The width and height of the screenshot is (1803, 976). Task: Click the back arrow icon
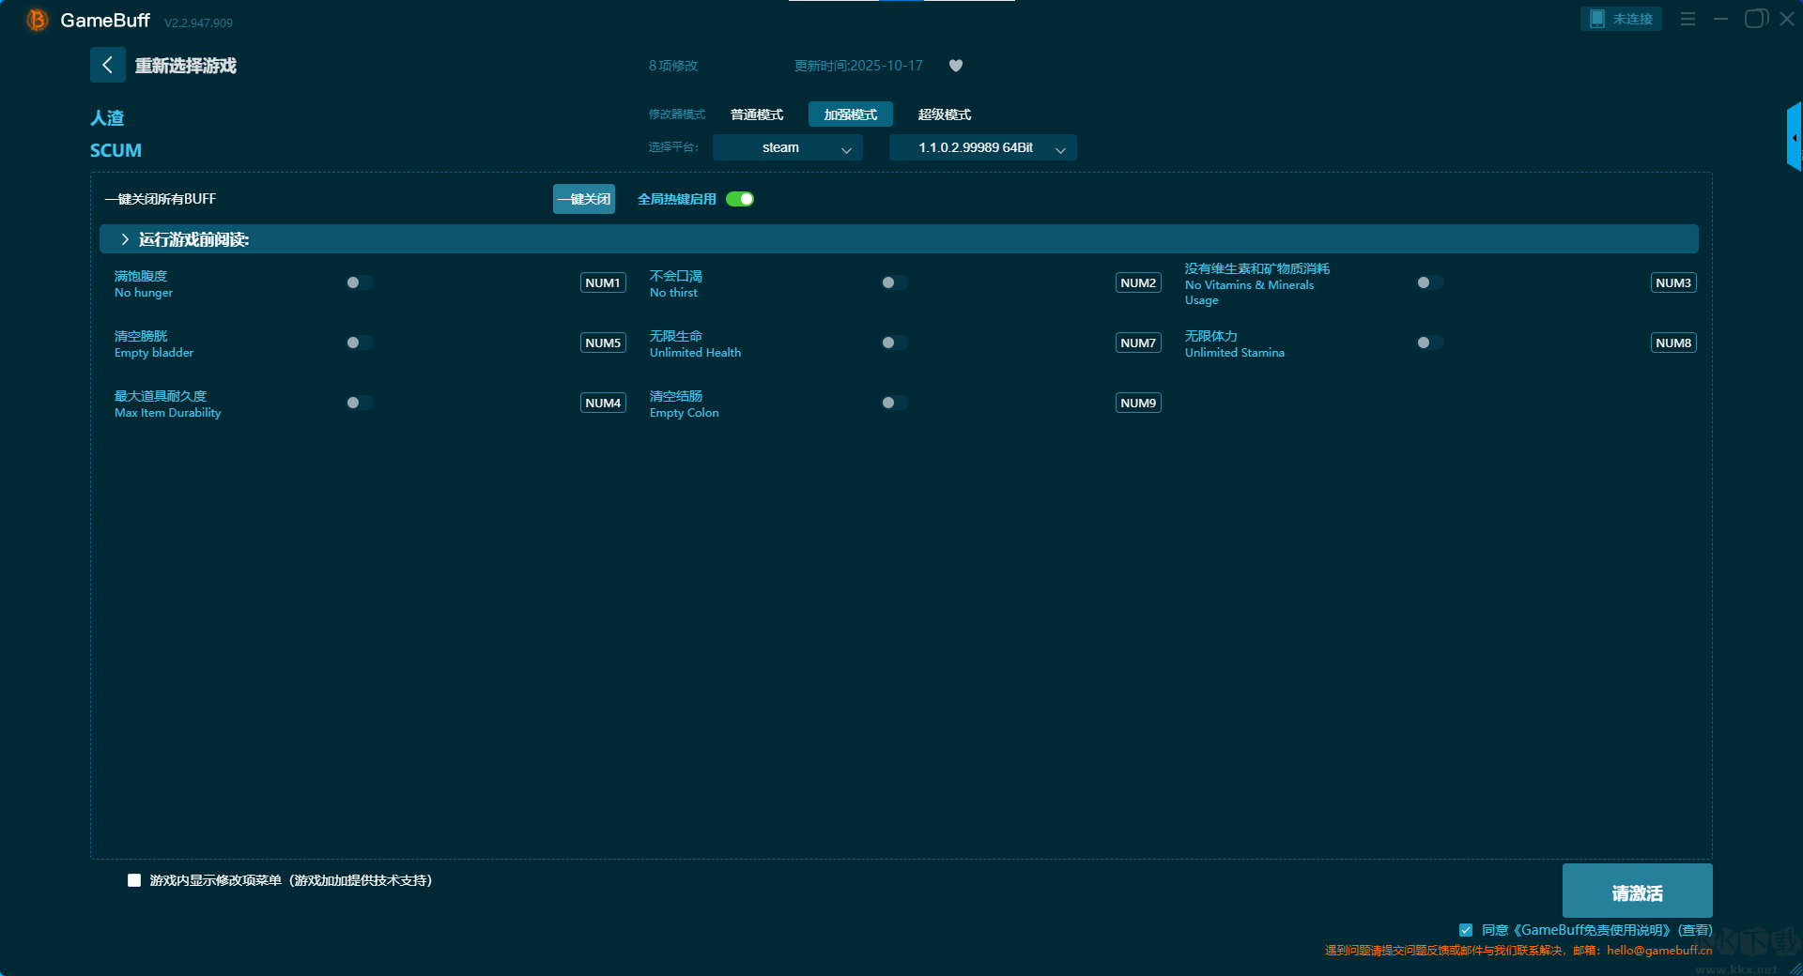107,65
